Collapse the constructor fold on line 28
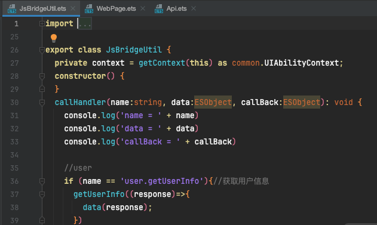Viewport: 377px width, 225px height. tap(42, 76)
